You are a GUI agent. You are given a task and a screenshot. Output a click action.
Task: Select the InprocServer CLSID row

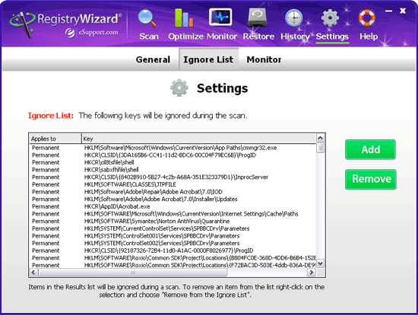173,177
